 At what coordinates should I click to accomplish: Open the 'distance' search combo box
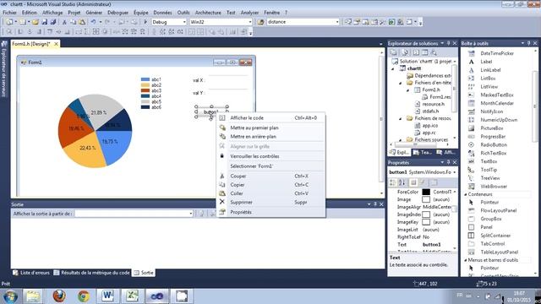337,22
